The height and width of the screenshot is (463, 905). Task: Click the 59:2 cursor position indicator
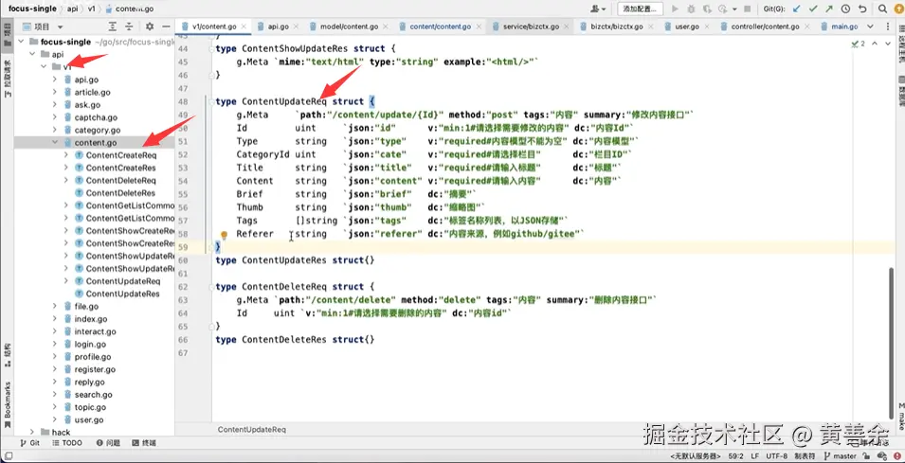point(735,456)
